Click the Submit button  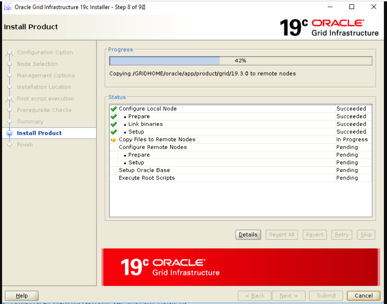326,296
